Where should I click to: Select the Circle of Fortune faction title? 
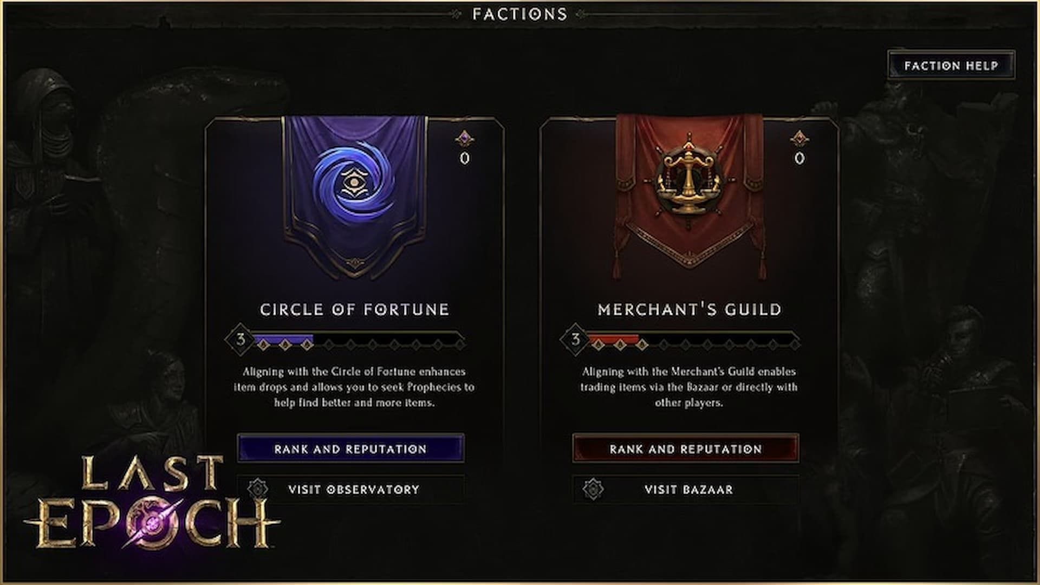tap(354, 309)
